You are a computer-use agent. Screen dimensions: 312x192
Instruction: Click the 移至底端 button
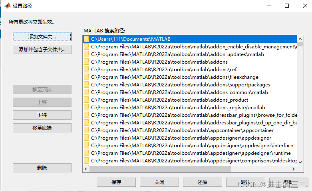pyautogui.click(x=42, y=128)
